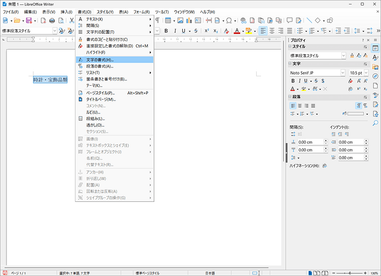Toggle Italic in the formatting toolbar
Viewport: 381px width, 276px height.
[174, 31]
